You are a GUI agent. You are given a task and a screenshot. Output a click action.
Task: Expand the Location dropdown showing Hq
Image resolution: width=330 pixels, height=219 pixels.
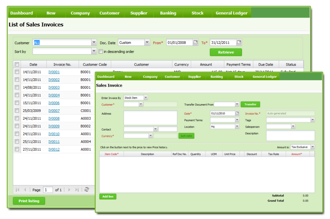pos(236,126)
